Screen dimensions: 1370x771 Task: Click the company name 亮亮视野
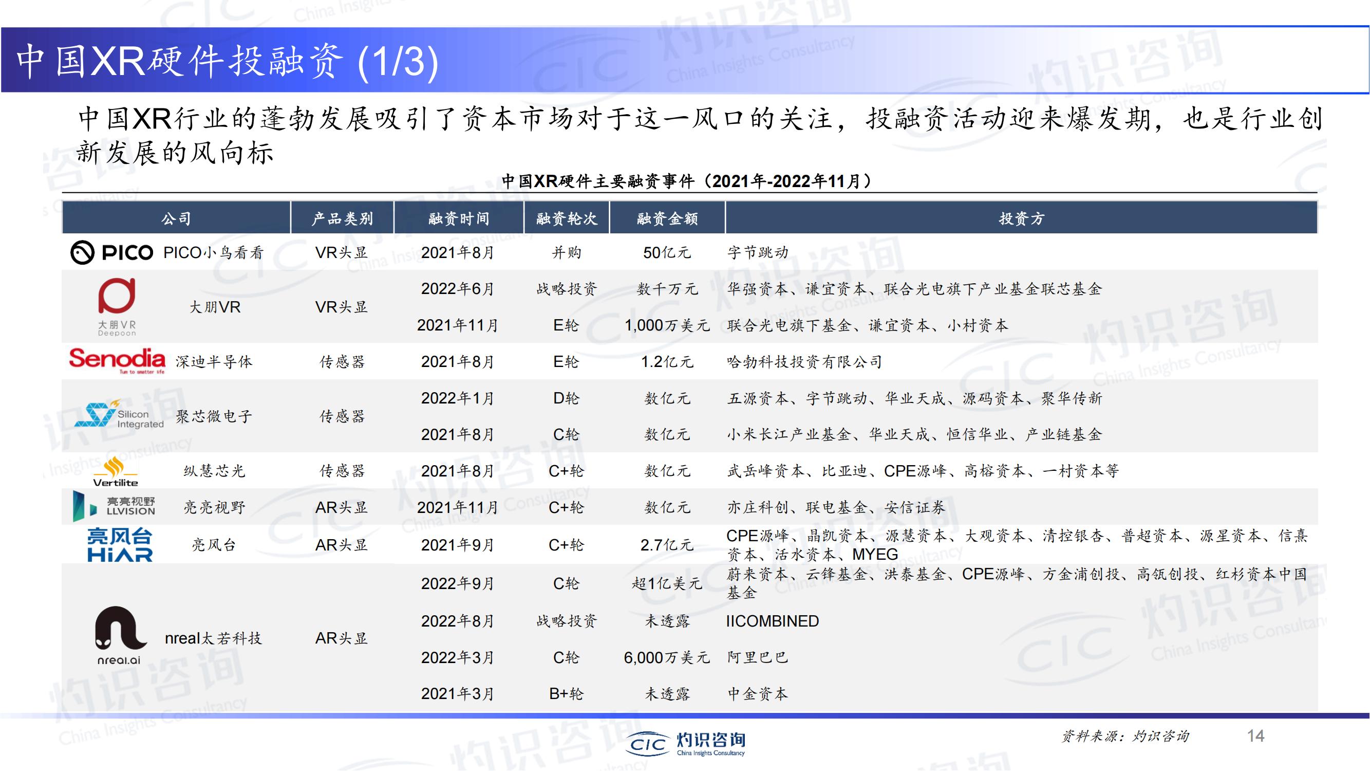[x=214, y=507]
